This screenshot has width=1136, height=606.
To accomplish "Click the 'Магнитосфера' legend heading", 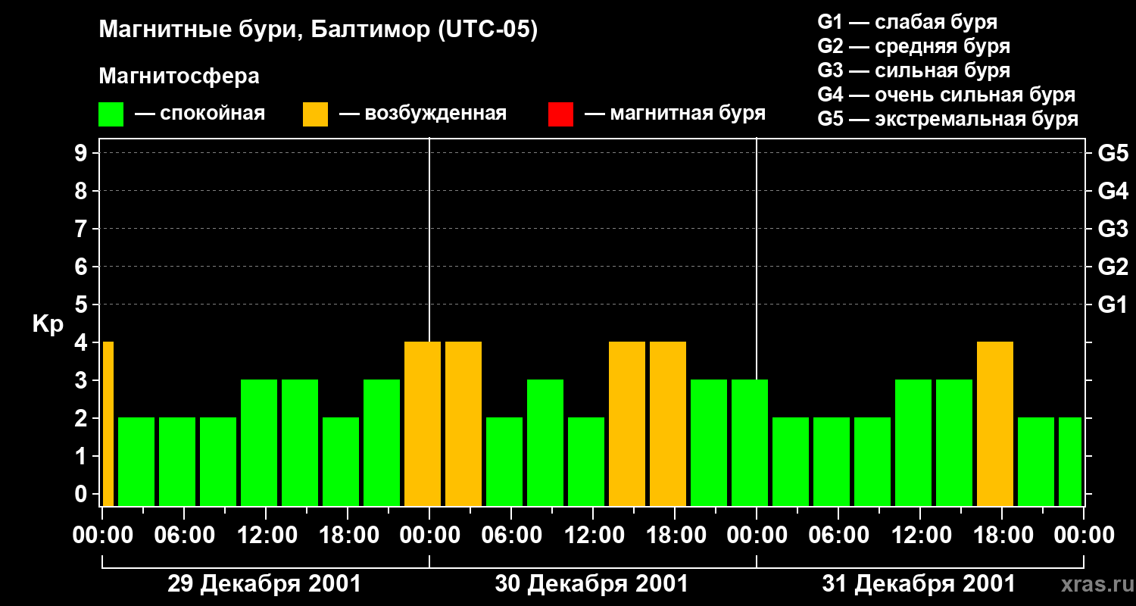I will pyautogui.click(x=179, y=77).
